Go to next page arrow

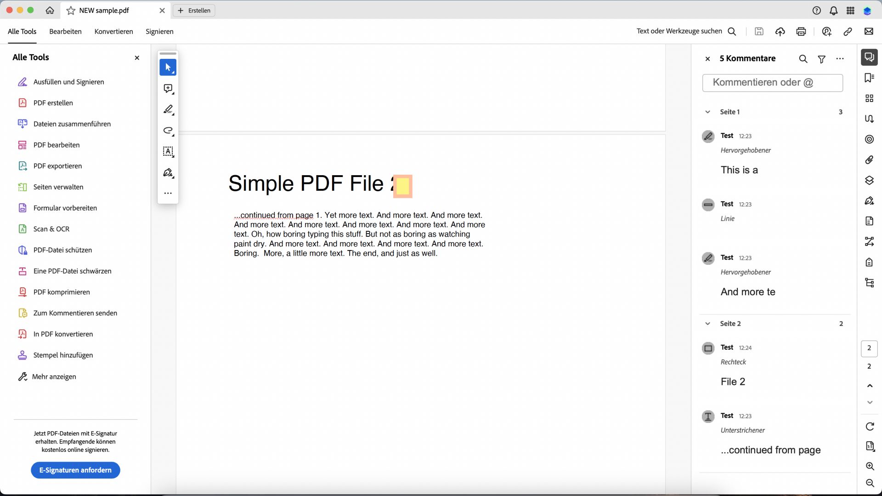tap(870, 402)
